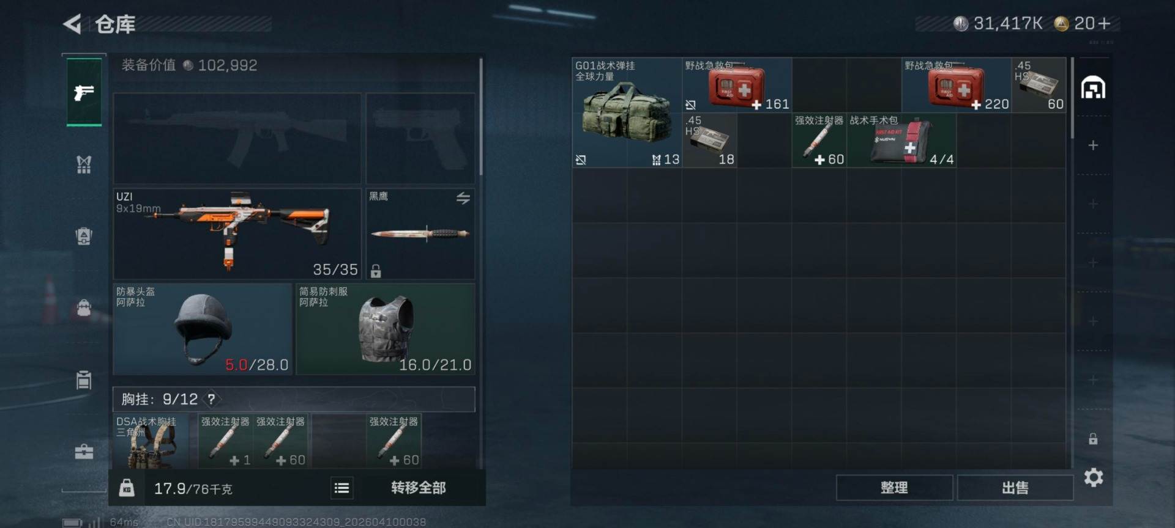Open the briefcase category at sidebar bottom

tap(84, 452)
